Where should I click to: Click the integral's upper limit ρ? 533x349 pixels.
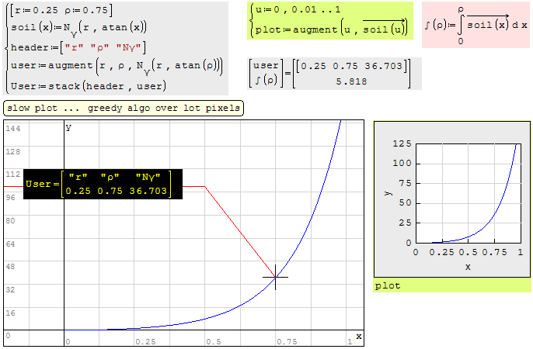click(x=461, y=9)
